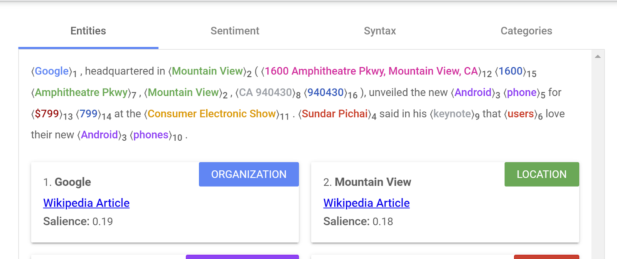Screen dimensions: 617x259
Task: Open Mountain View's Wikipedia Article link
Action: click(x=366, y=203)
